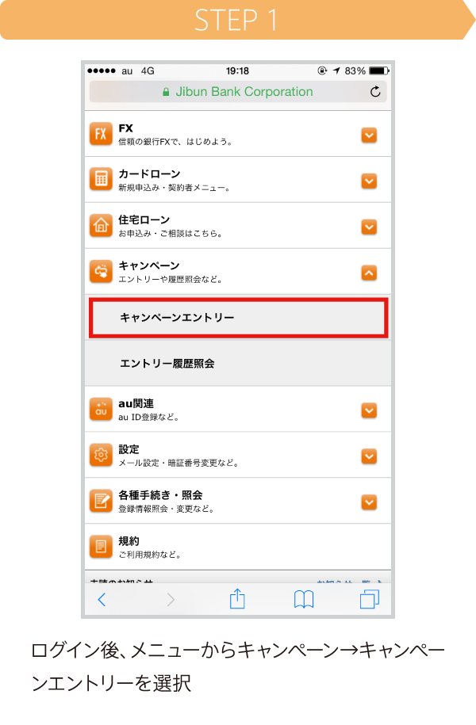Expand the FX section chevron
Image resolution: width=476 pixels, height=725 pixels.
pos(369,135)
